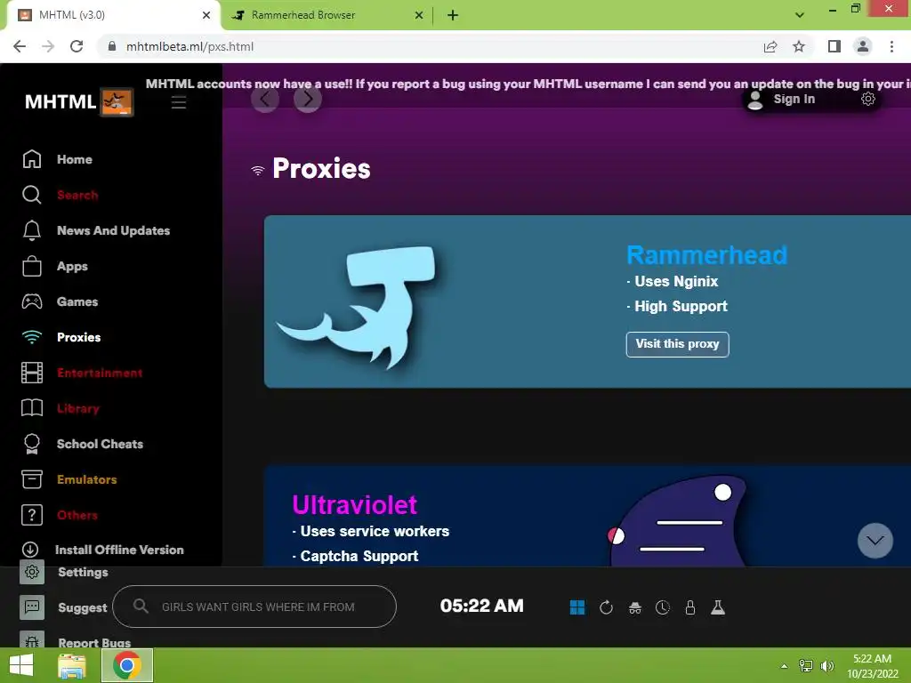This screenshot has height=683, width=911.
Task: Open News And Updates from the sidebar
Action: click(96, 230)
